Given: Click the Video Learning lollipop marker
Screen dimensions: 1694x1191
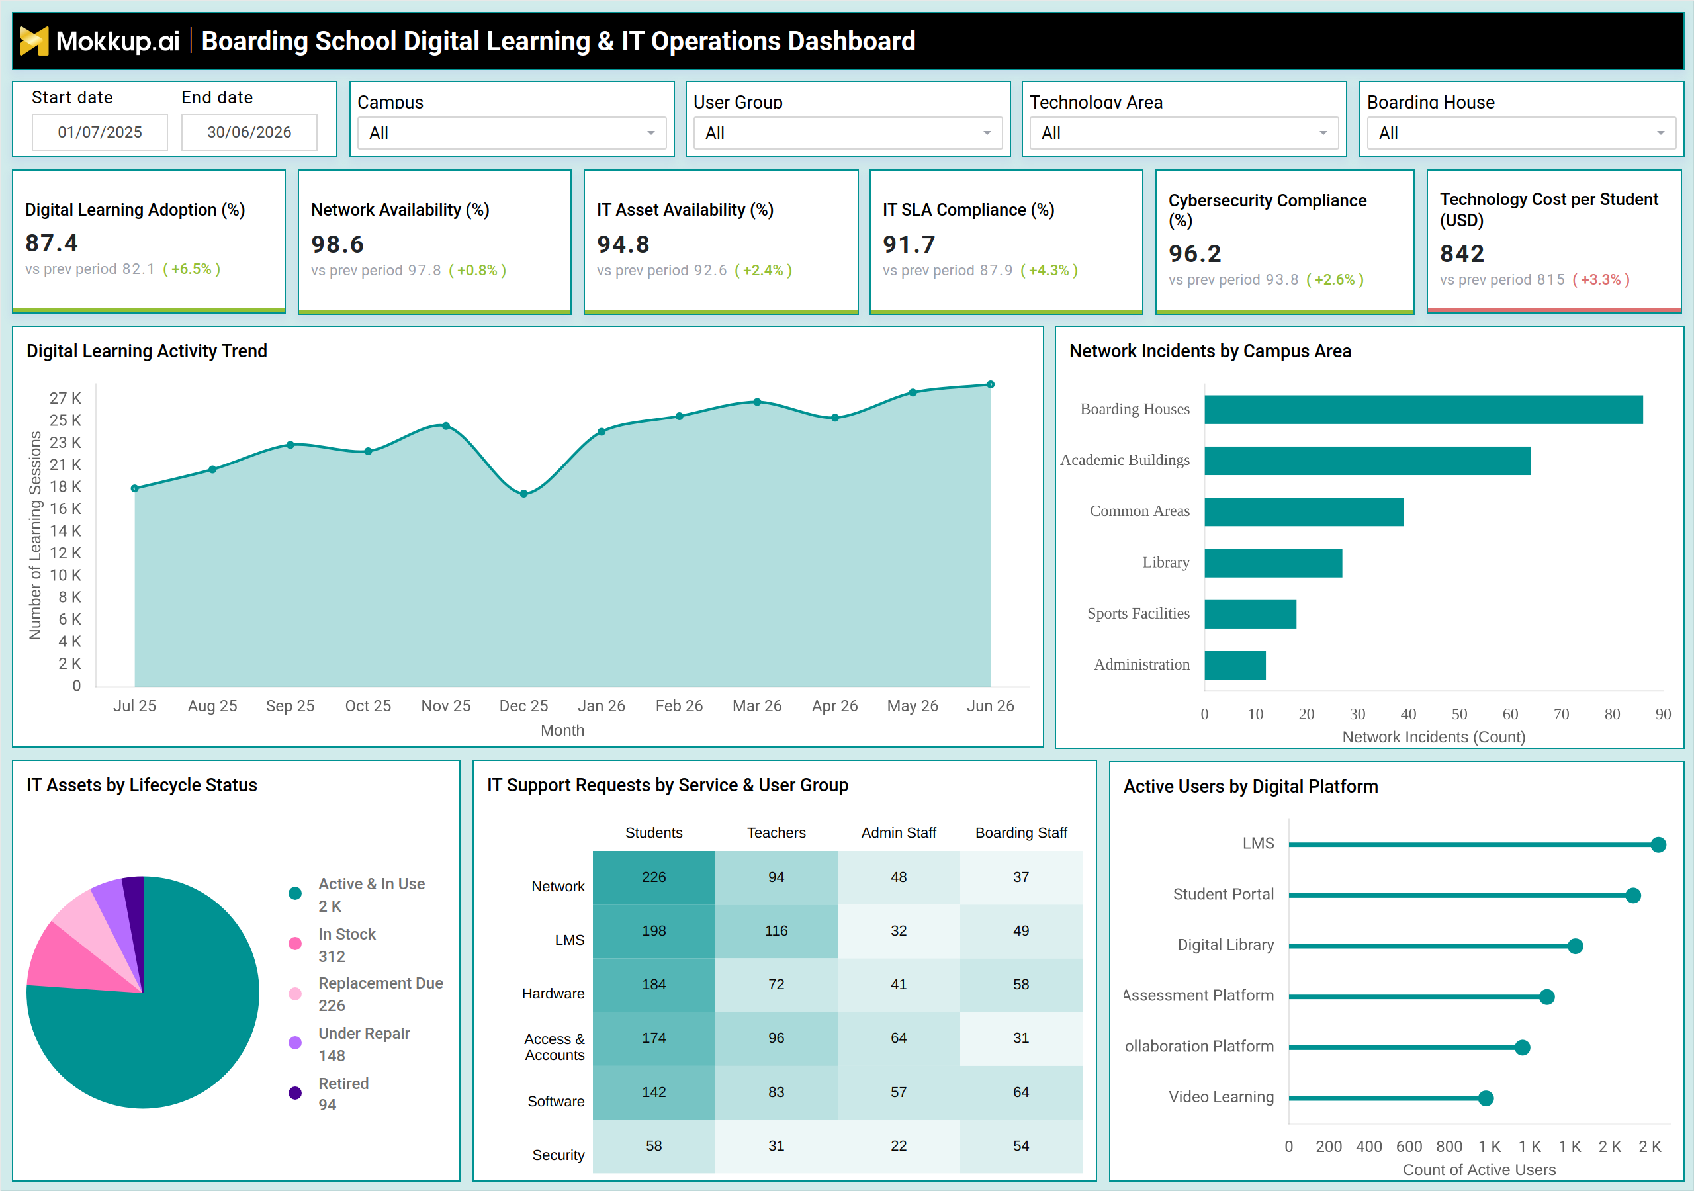Looking at the screenshot, I should tap(1486, 1098).
